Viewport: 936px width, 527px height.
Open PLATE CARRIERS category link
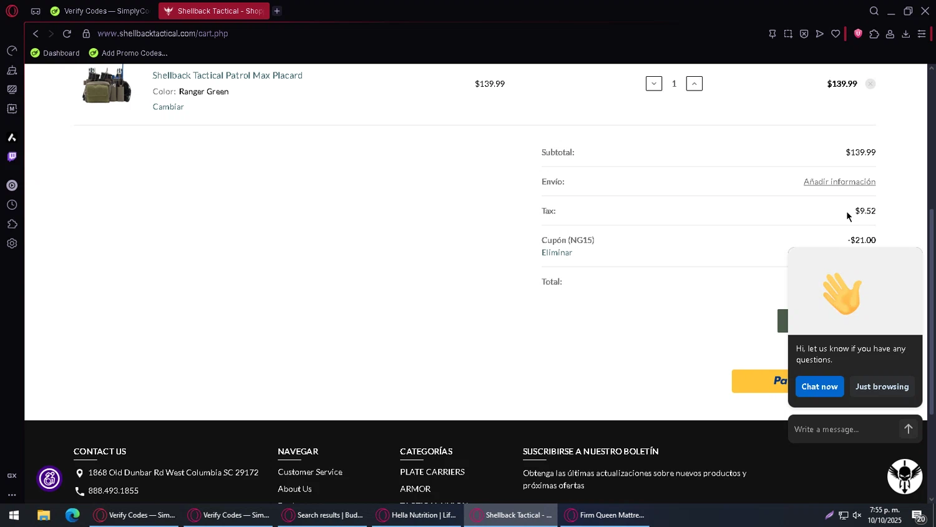[x=432, y=472]
